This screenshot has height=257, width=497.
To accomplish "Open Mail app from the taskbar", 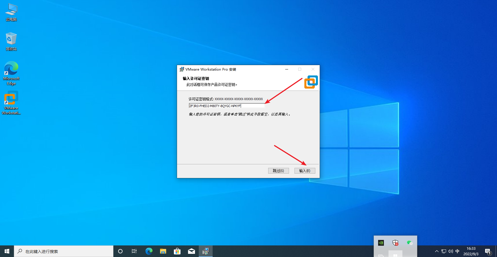I will [192, 251].
